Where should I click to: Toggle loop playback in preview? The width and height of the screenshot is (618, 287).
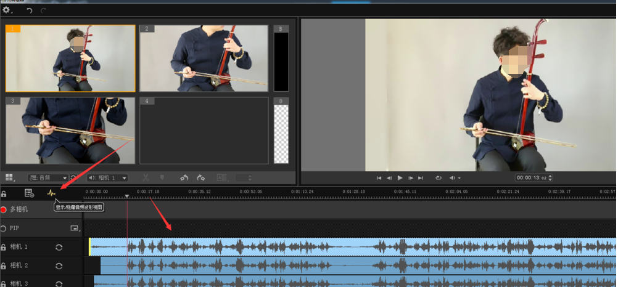point(438,178)
